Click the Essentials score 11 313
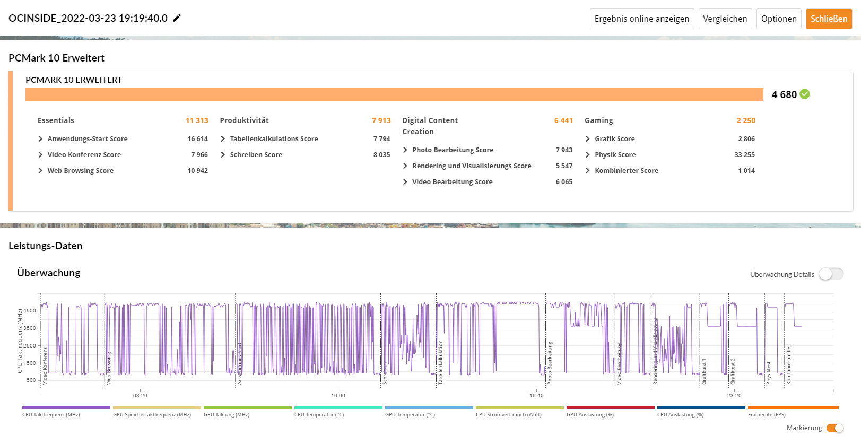Image resolution: width=861 pixels, height=443 pixels. click(x=197, y=120)
